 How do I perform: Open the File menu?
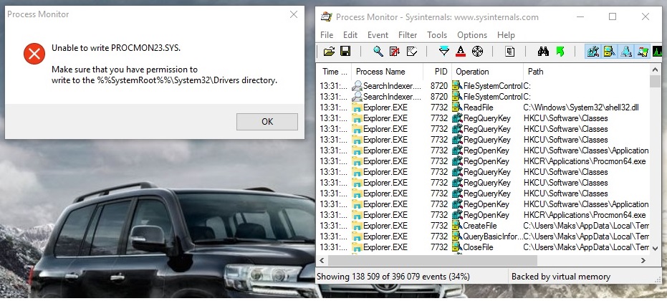[x=327, y=35]
